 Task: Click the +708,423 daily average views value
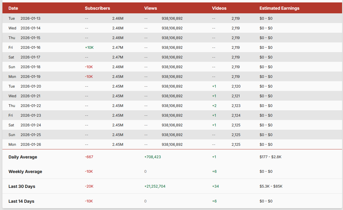pyautogui.click(x=153, y=157)
